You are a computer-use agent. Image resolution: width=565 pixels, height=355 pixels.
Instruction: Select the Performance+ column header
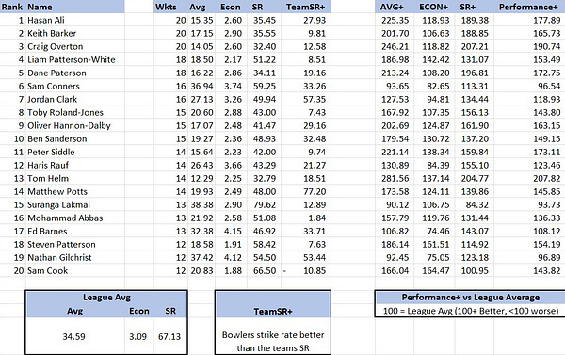click(x=528, y=7)
